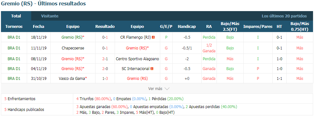Click the 1-3 result score

pos(105,79)
